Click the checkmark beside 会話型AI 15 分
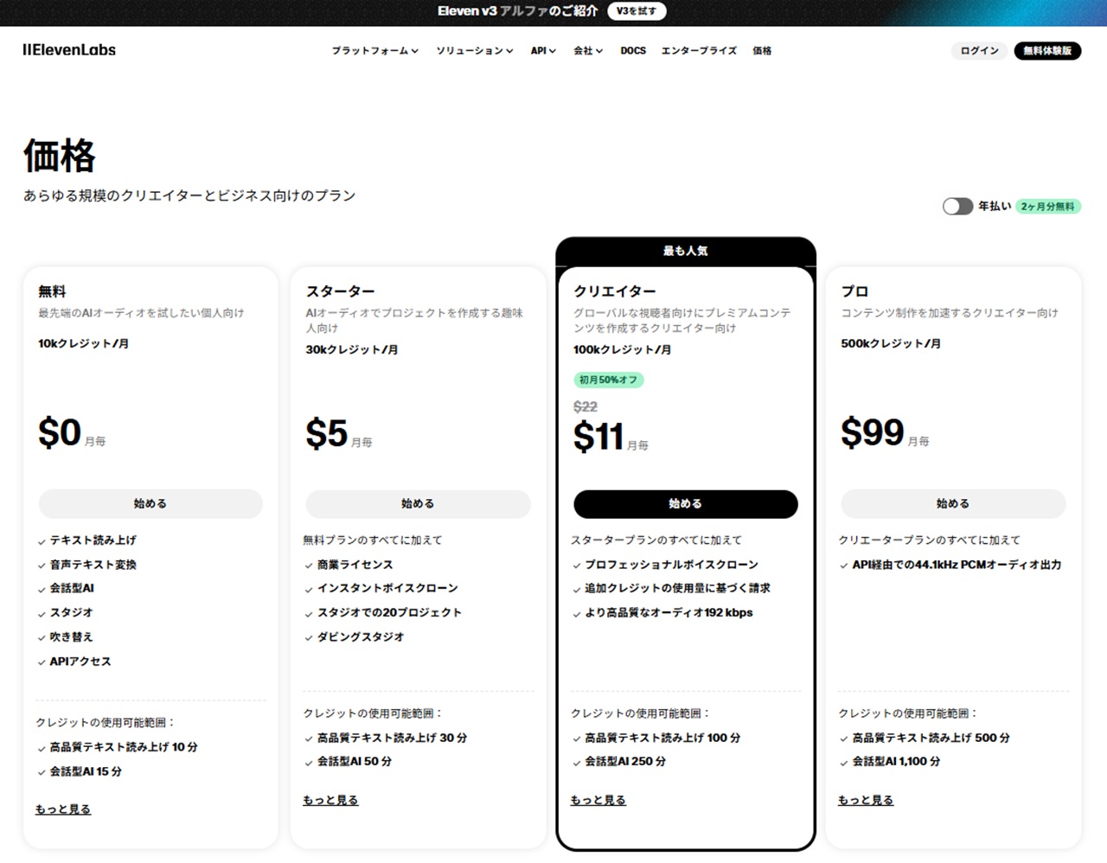Viewport: 1107px width, 863px height. [42, 772]
